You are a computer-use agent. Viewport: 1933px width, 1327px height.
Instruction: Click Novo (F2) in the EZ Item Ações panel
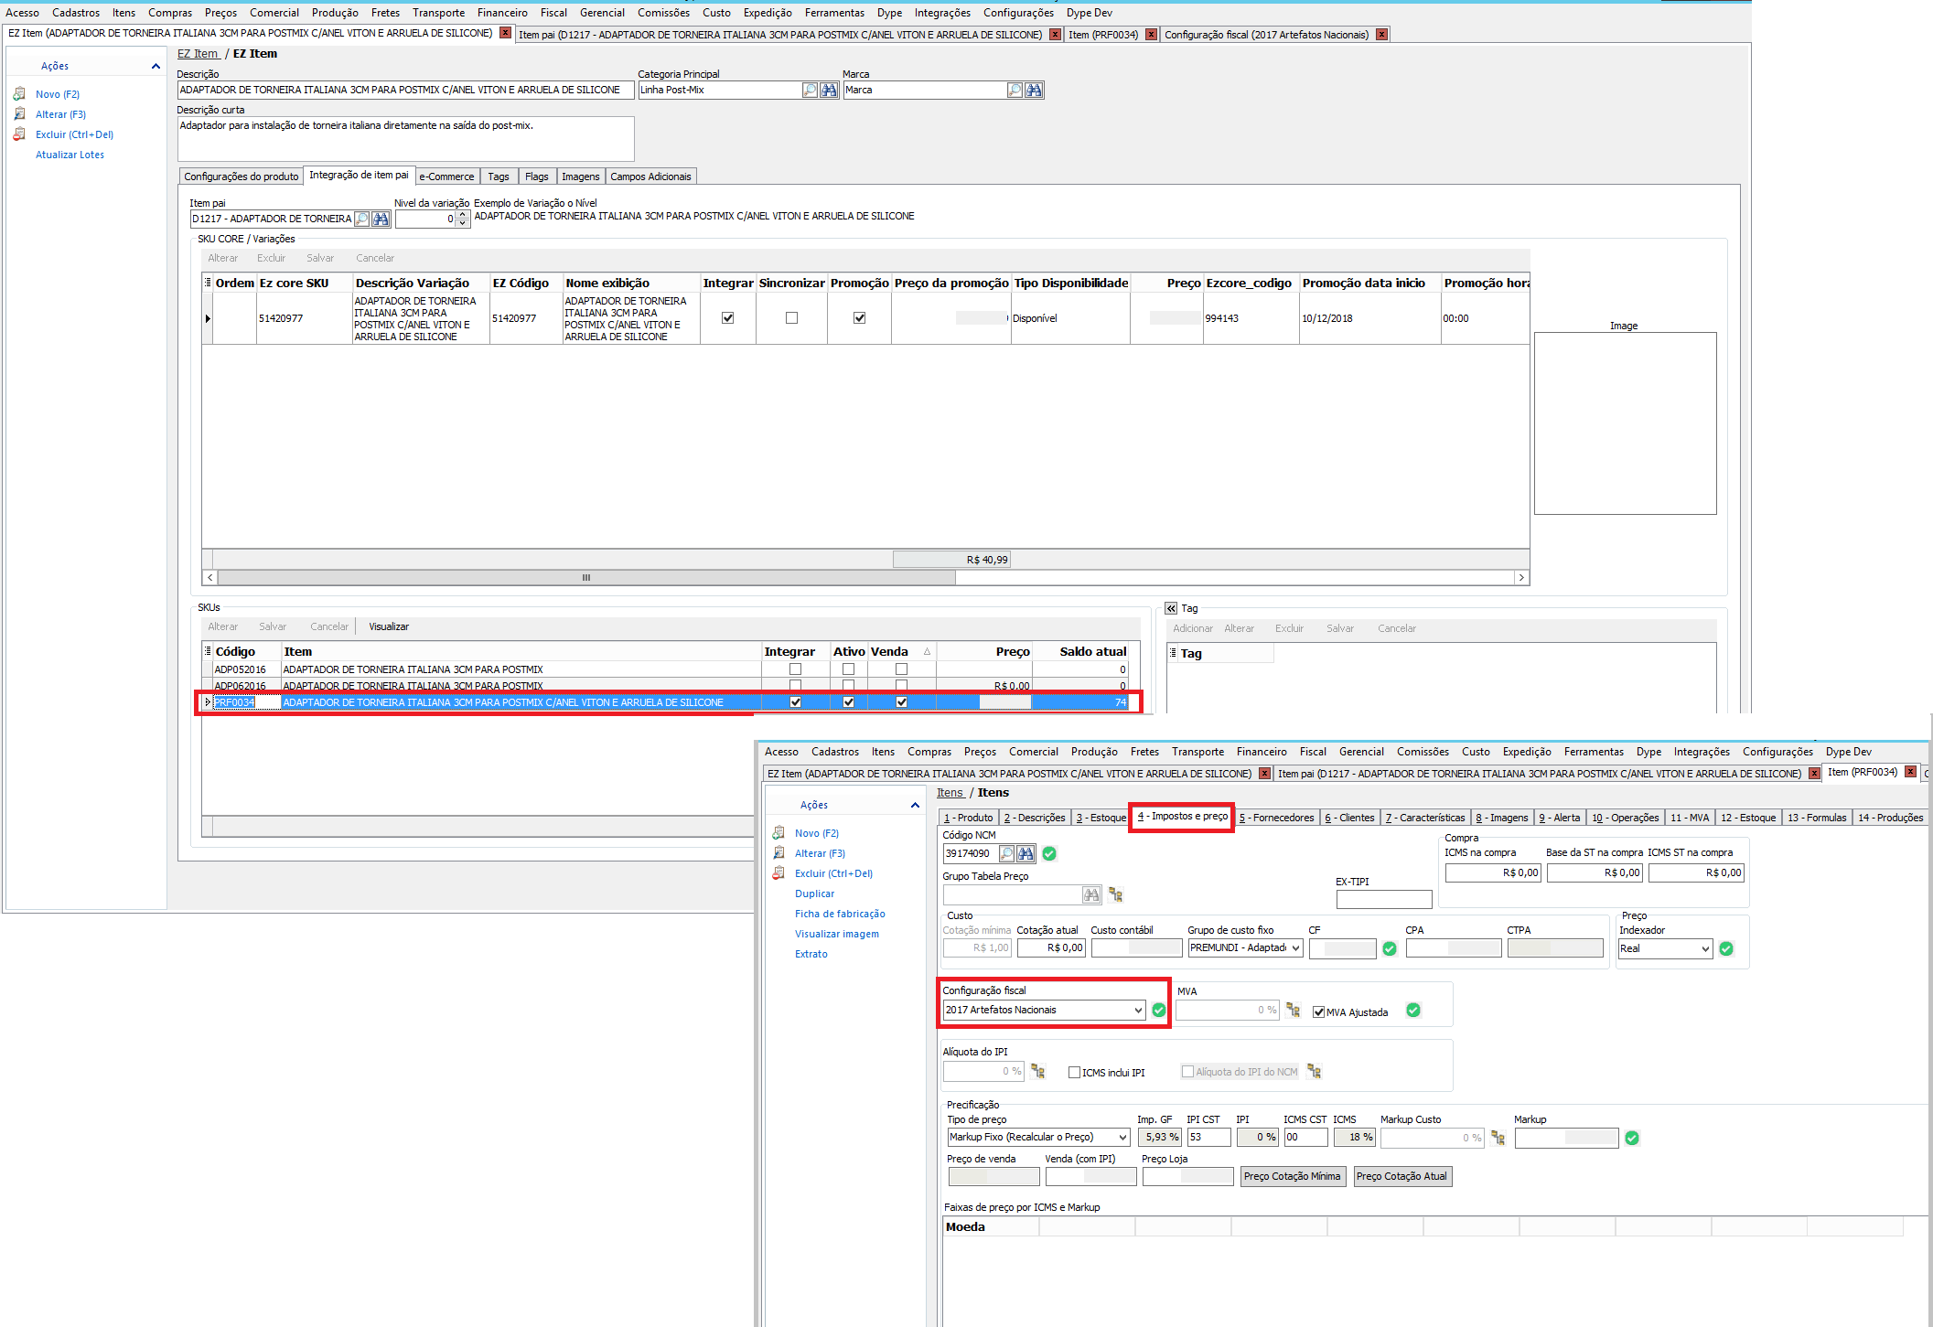click(58, 94)
